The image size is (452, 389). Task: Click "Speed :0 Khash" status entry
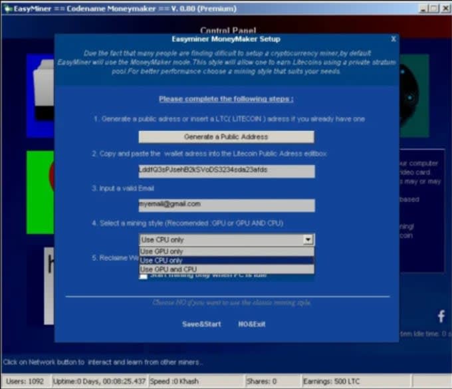[196, 381]
